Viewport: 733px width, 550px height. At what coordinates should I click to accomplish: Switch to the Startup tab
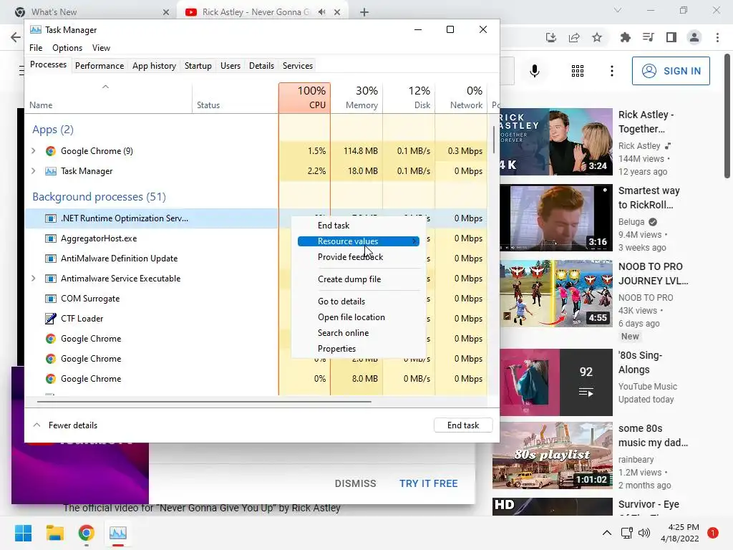coord(198,66)
